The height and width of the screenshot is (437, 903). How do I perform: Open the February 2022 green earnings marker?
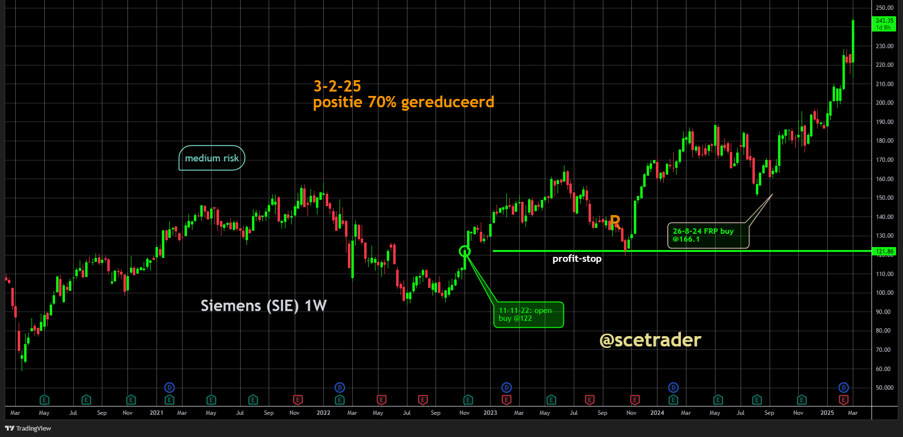point(340,400)
